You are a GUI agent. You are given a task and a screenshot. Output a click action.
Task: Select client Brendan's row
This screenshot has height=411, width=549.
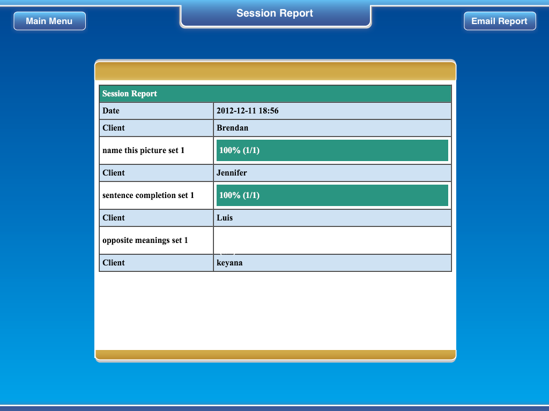(231, 128)
